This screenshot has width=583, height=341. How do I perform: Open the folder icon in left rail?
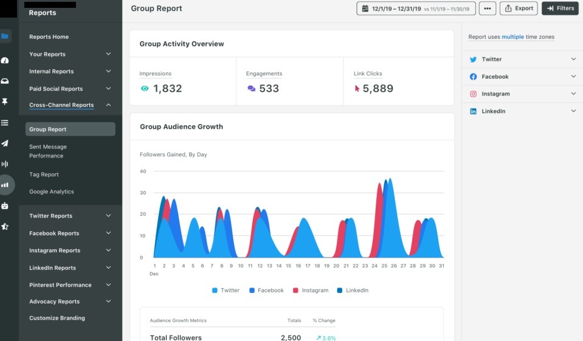(5, 36)
